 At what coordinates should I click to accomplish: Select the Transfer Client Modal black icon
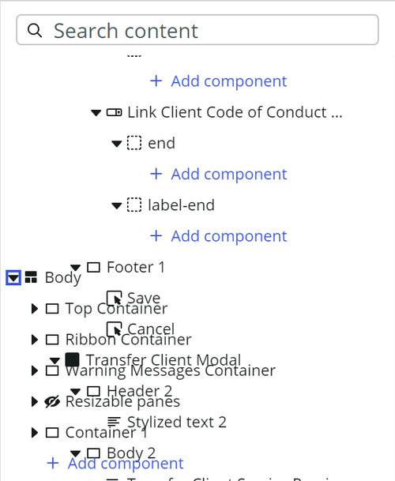click(73, 359)
